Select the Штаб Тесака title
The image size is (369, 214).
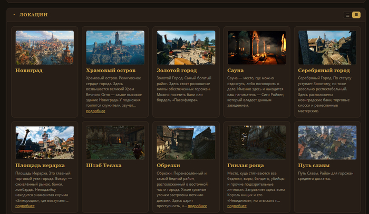click(x=104, y=166)
